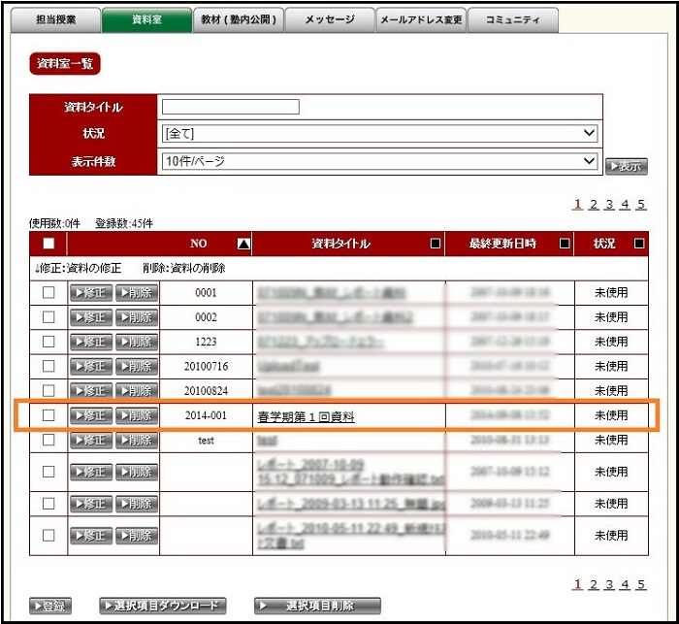Click sort icon beside 最終更新日時 column header
Image resolution: width=679 pixels, height=624 pixels.
pos(564,244)
